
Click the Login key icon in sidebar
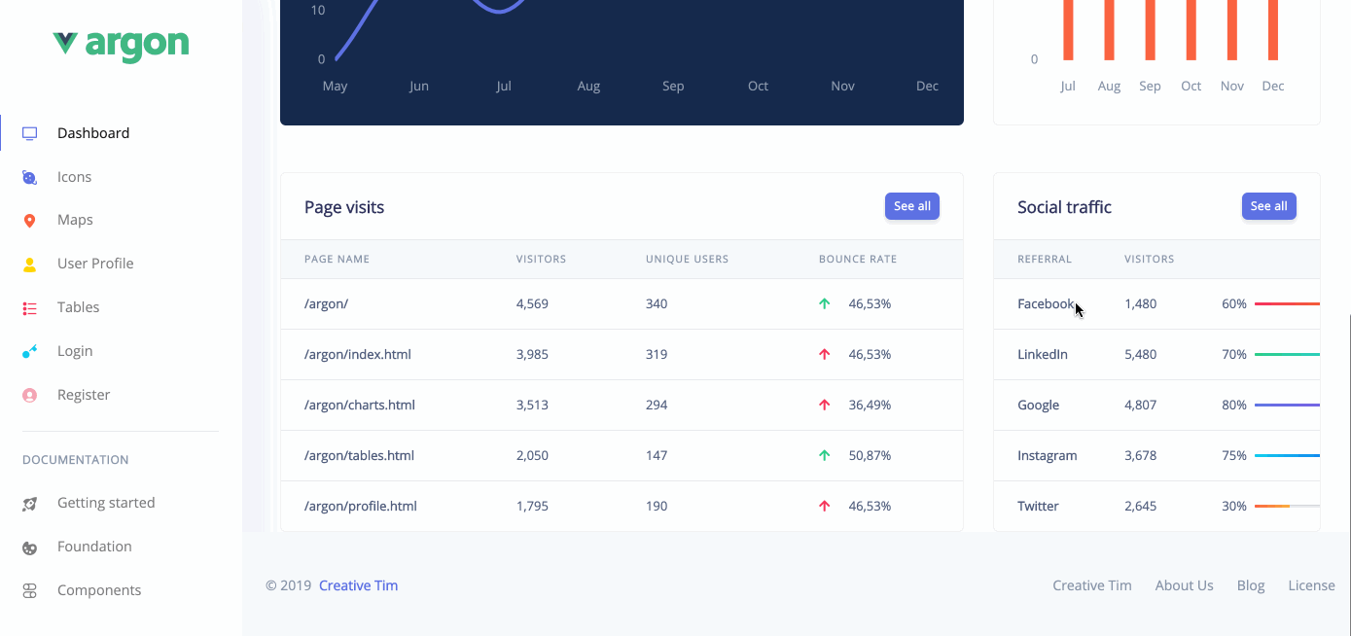click(29, 351)
